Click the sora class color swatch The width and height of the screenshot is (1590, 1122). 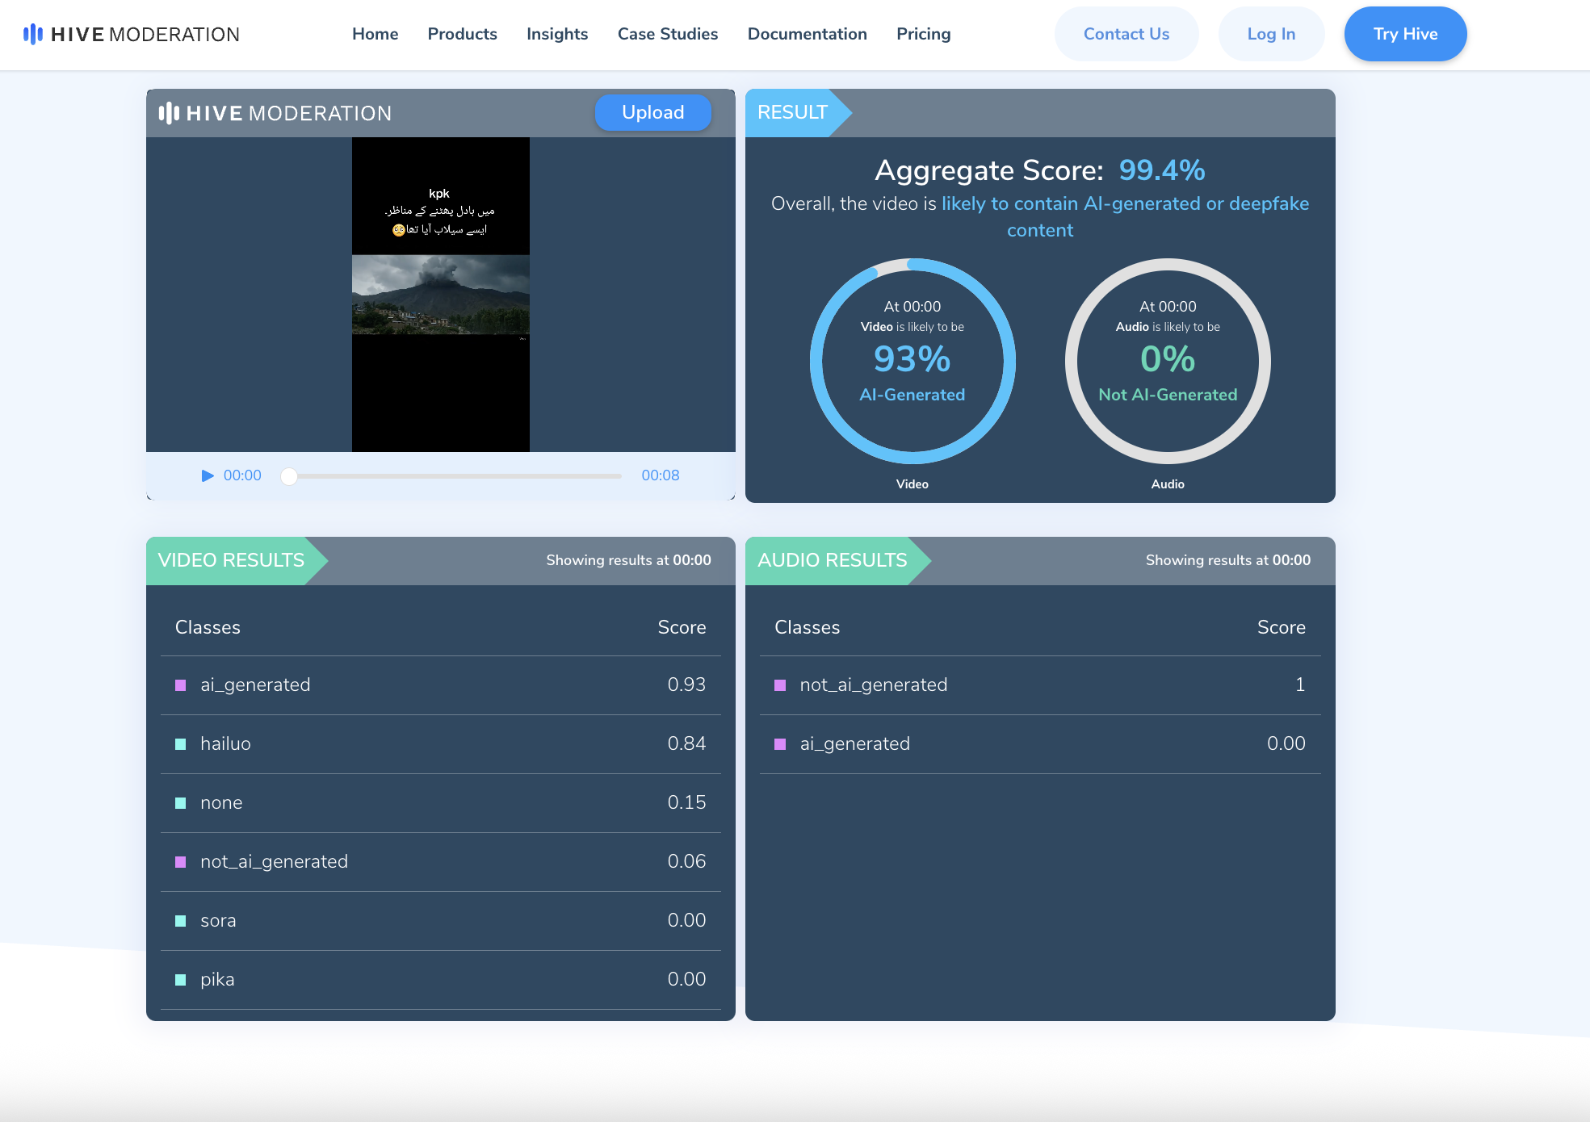181,921
